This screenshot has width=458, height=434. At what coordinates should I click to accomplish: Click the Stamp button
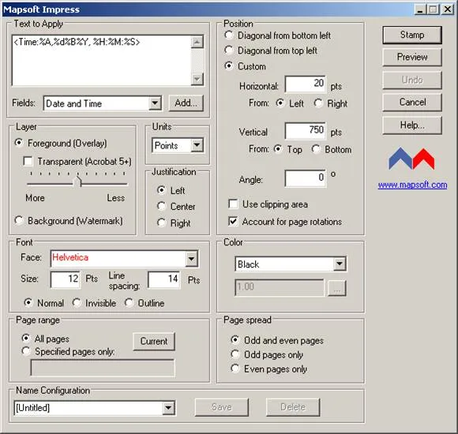point(412,35)
